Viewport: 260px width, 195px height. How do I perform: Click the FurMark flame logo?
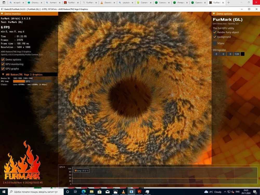click(22, 160)
